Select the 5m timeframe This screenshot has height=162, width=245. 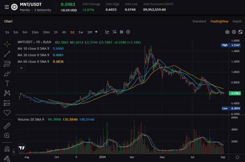25,32
